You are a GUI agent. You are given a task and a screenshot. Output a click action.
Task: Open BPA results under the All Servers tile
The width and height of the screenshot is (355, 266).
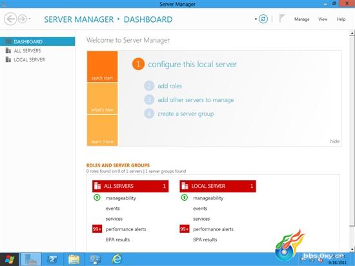[117, 240]
